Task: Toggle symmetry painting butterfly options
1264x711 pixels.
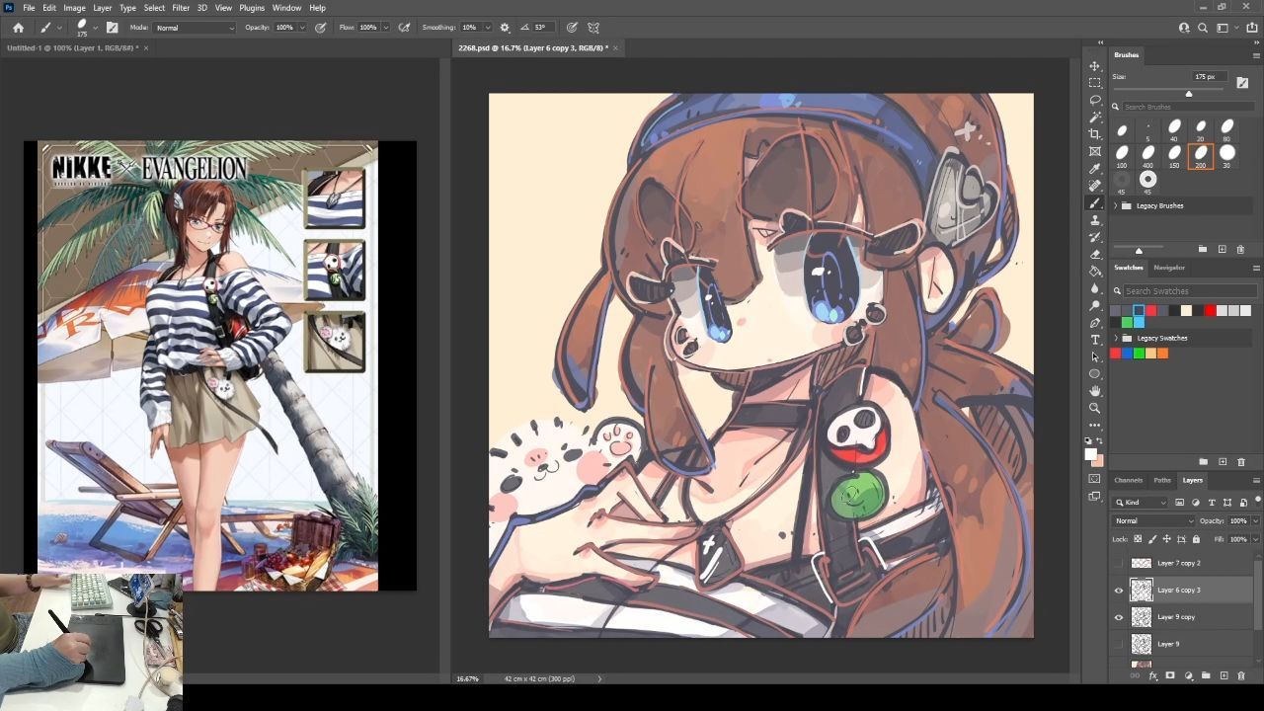Action: click(593, 28)
